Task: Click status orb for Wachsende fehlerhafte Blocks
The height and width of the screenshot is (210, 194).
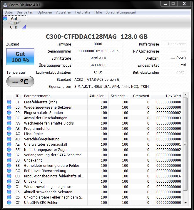Action: (x=9, y=123)
